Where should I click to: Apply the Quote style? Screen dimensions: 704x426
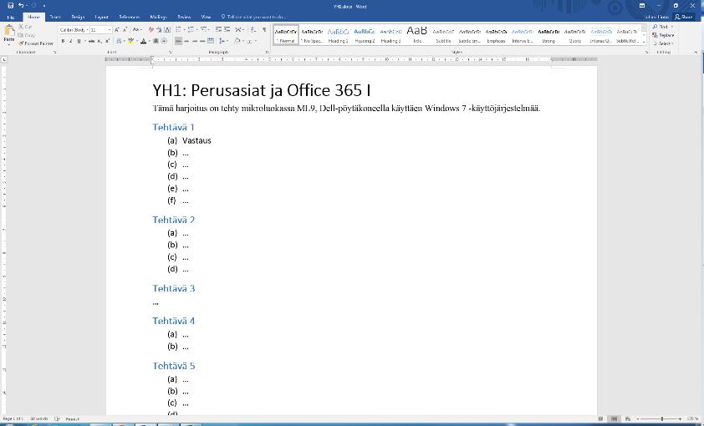(575, 35)
